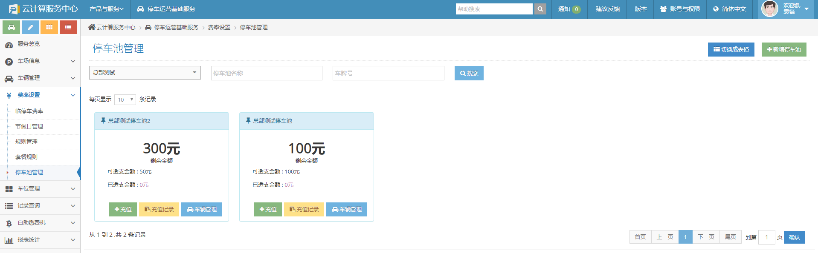Click 充值 on the 总部测试停车池 card
This screenshot has width=818, height=253.
coord(268,209)
